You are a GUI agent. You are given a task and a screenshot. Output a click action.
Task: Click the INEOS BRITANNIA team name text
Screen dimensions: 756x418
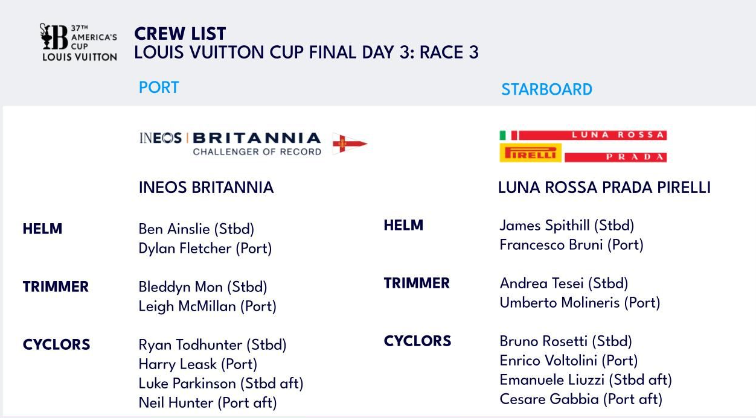(x=207, y=188)
